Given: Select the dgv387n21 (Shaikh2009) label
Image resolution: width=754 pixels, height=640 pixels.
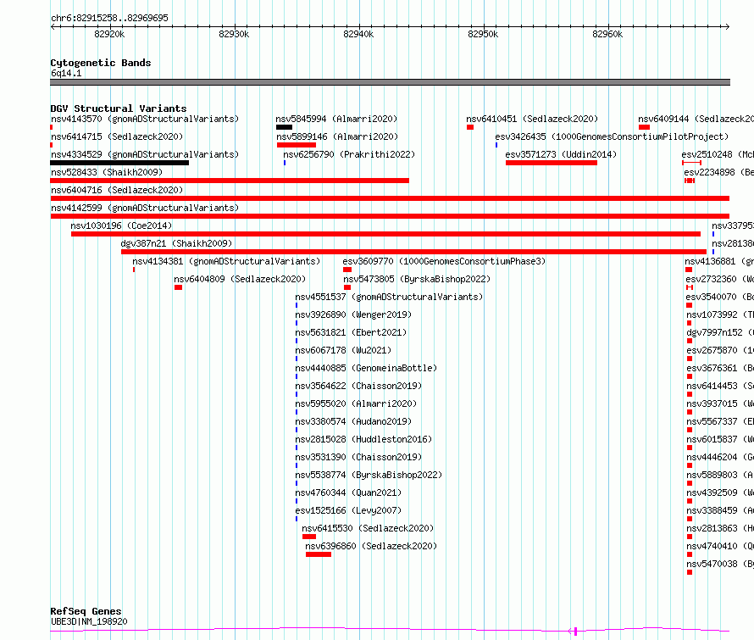Looking at the screenshot, I should [x=176, y=243].
